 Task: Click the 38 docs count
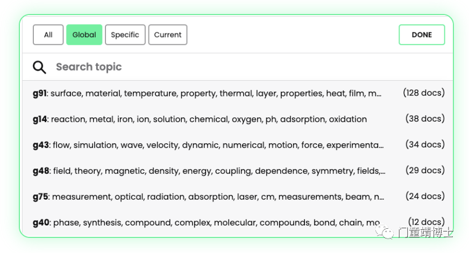click(425, 119)
